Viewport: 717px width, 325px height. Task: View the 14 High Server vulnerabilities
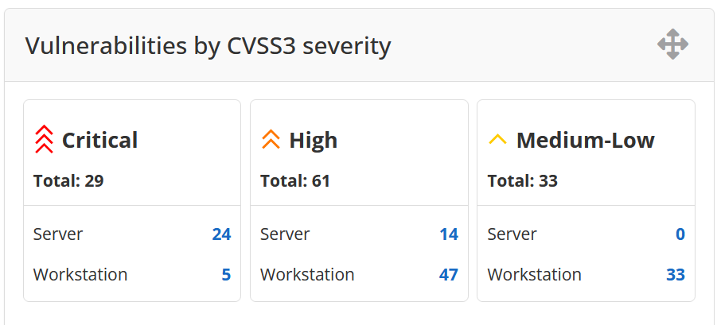pyautogui.click(x=449, y=234)
